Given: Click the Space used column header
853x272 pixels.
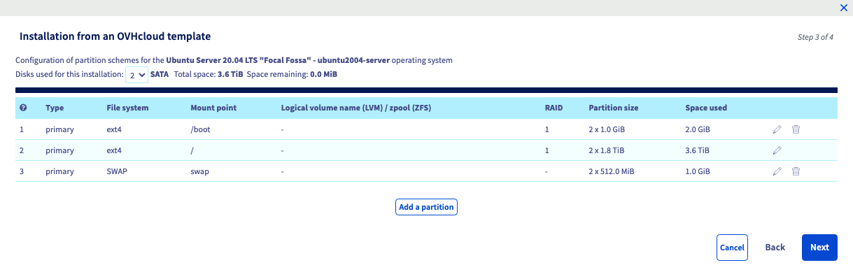Looking at the screenshot, I should [706, 108].
